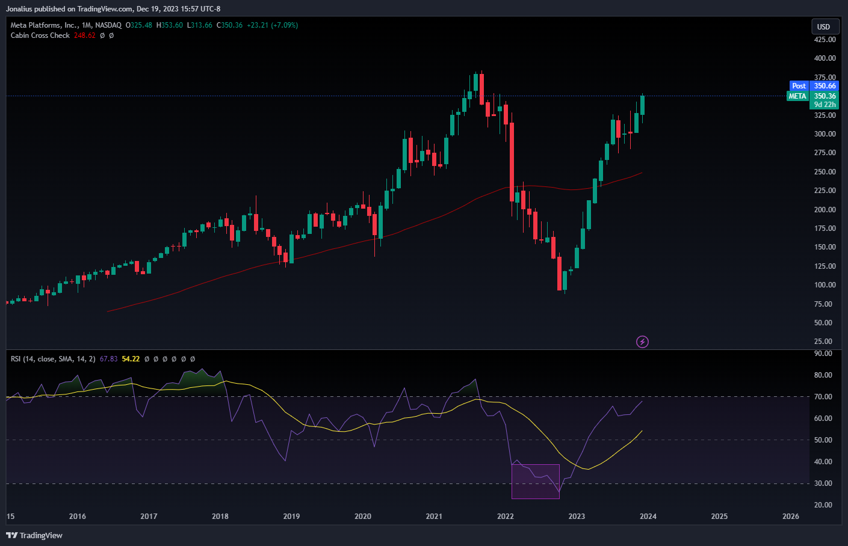Viewport: 848px width, 546px height.
Task: Click the red 248.62 indicator value
Action: click(84, 35)
